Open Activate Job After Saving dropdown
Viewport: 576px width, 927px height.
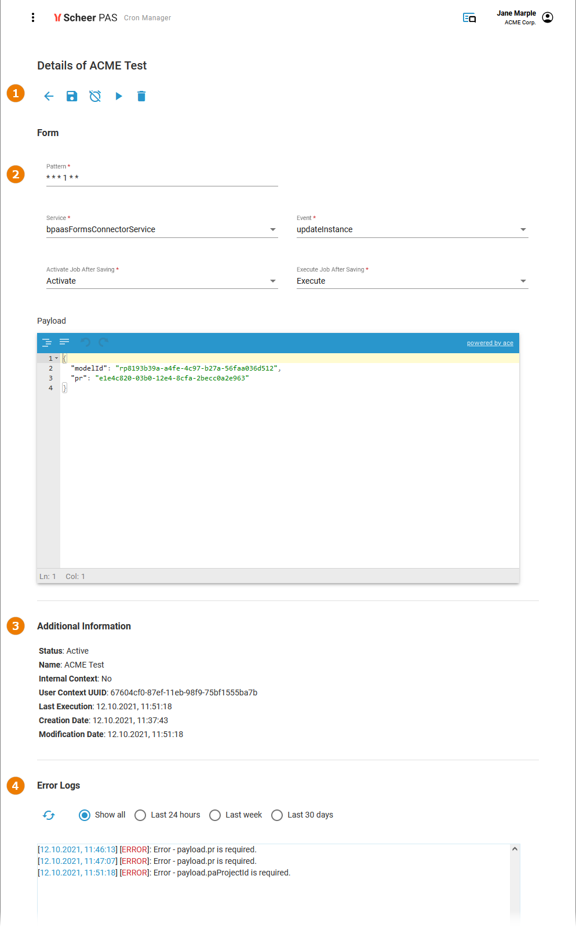click(x=162, y=281)
